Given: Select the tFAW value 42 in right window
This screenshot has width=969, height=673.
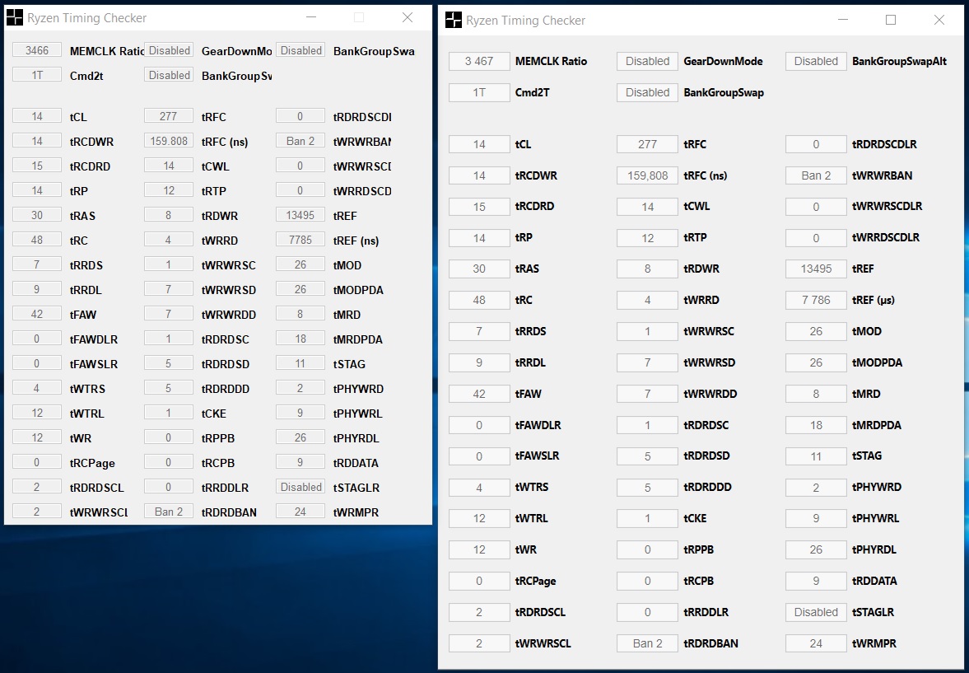Looking at the screenshot, I should [479, 394].
